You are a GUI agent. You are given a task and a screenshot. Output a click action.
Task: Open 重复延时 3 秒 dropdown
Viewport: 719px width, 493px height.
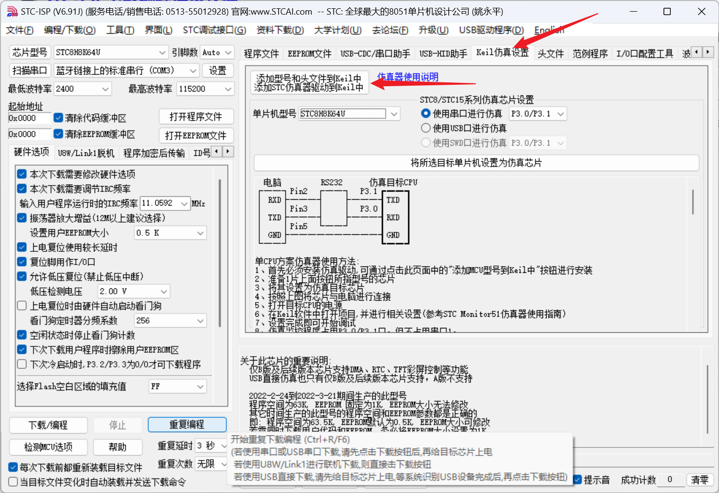click(211, 446)
